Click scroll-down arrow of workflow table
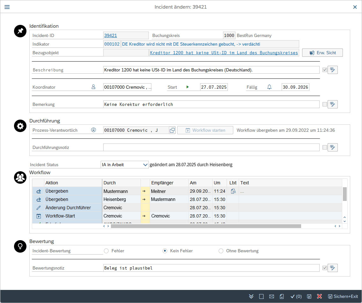Screen dimensions: 362x303 (x=344, y=221)
